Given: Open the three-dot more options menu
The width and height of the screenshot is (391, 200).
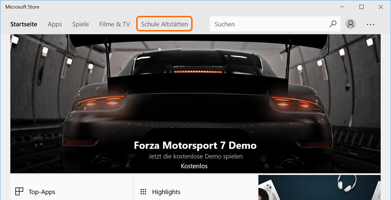Looking at the screenshot, I should (370, 24).
